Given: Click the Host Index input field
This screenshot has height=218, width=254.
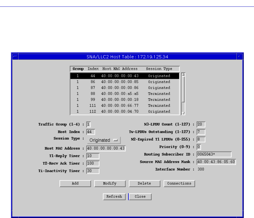Looking at the screenshot, I should 90,132.
